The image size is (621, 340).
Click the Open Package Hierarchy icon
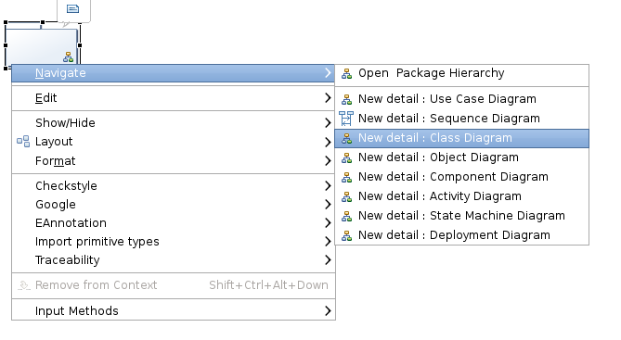coord(346,73)
